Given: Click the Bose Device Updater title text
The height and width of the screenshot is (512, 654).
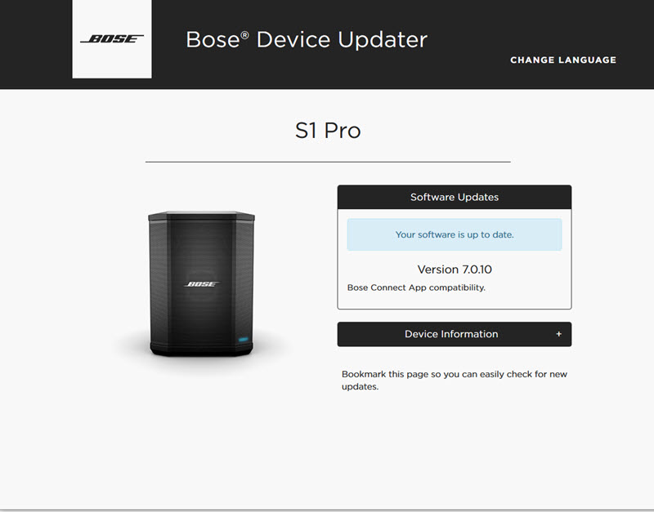Looking at the screenshot, I should point(307,39).
